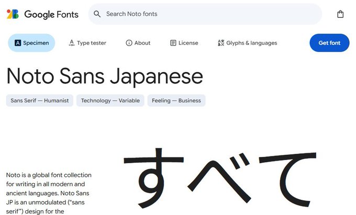
Task: Switch to the Type tester tab
Action: [x=87, y=43]
